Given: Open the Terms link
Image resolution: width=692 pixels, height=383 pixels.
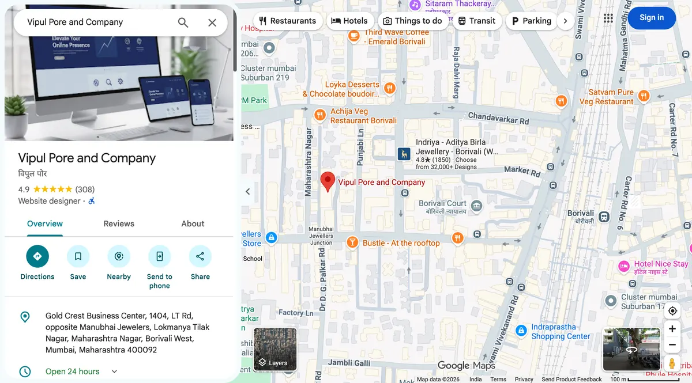Looking at the screenshot, I should coord(498,380).
